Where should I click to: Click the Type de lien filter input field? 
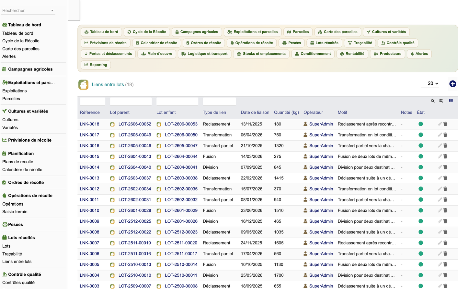[x=219, y=101]
